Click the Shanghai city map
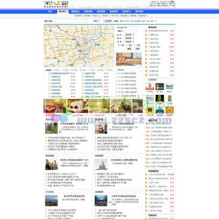The height and width of the screenshot is (219, 219). pyautogui.click(x=79, y=46)
